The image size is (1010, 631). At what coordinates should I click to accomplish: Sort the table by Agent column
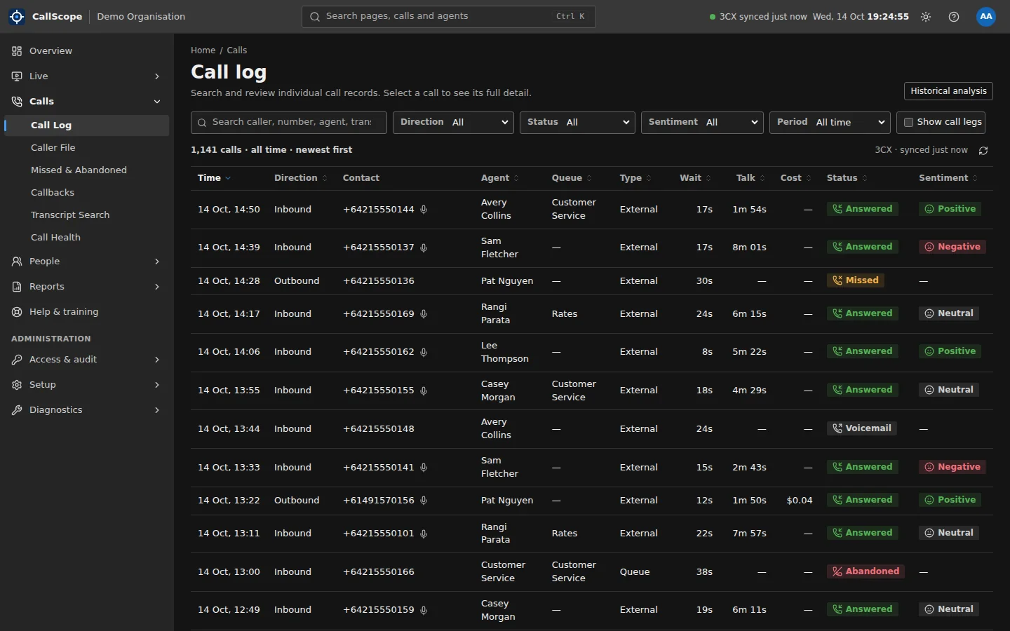[x=500, y=178]
